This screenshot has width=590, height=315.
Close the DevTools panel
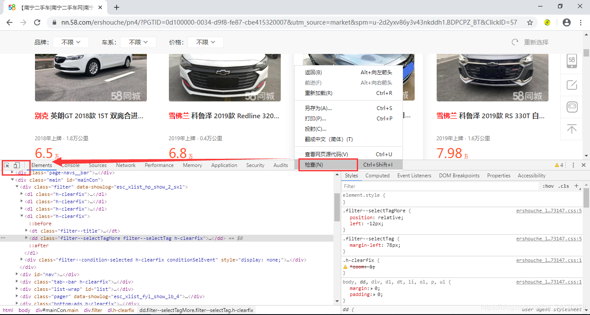tap(584, 165)
